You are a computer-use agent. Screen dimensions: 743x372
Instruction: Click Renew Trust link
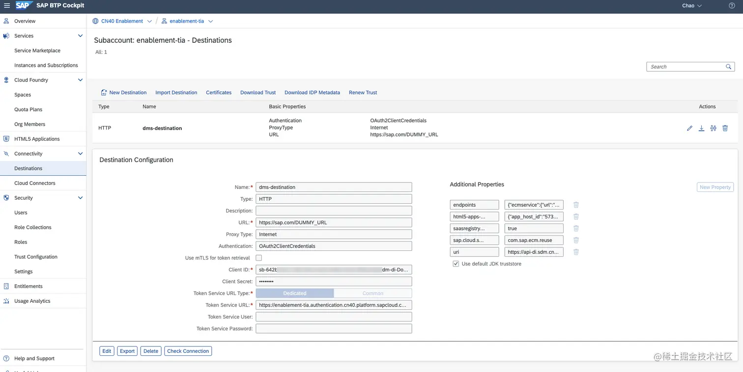(363, 92)
